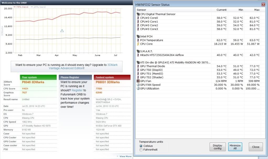The height and width of the screenshot is (159, 268).
Task: Click the P8345 3DMarks score
Action: 33,82
